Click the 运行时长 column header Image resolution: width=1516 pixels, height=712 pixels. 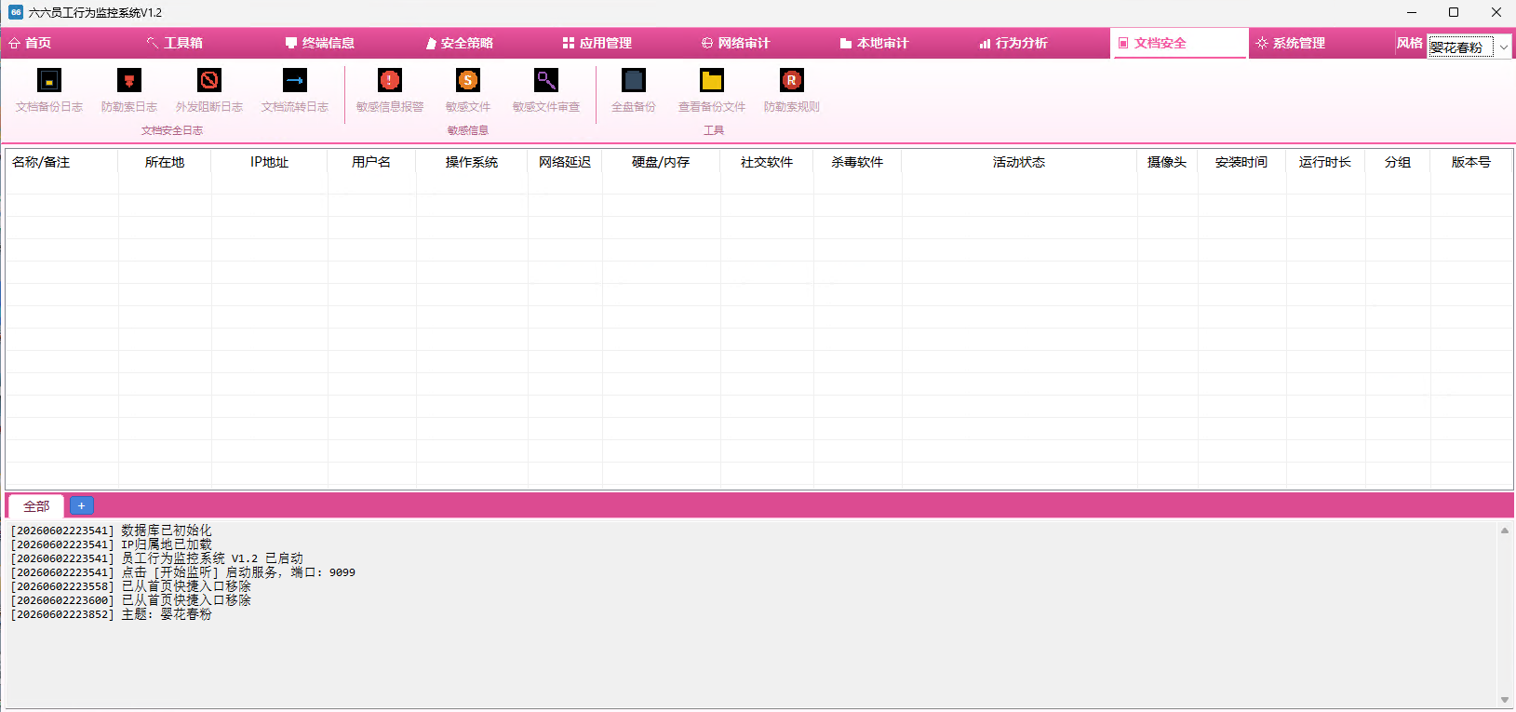click(1325, 162)
